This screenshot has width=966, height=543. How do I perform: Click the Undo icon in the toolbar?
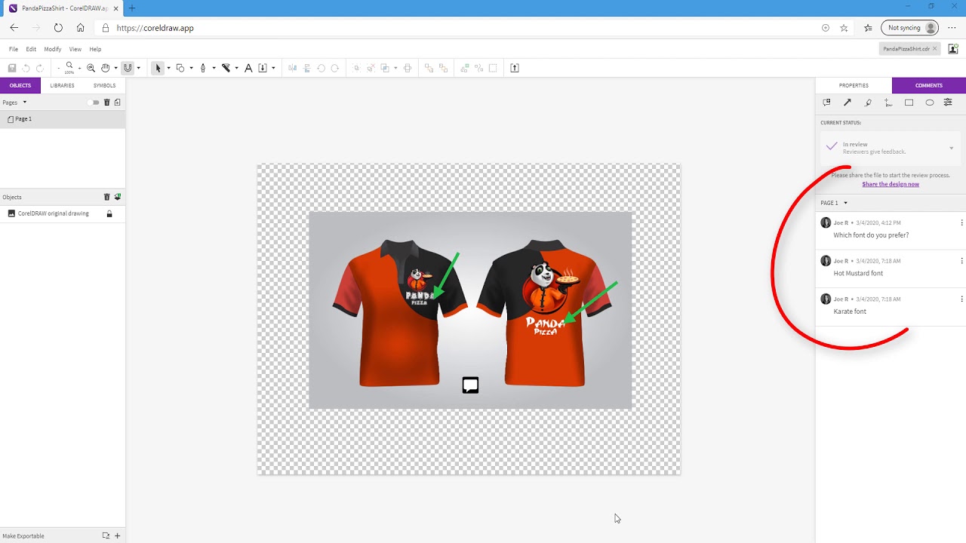(x=26, y=68)
